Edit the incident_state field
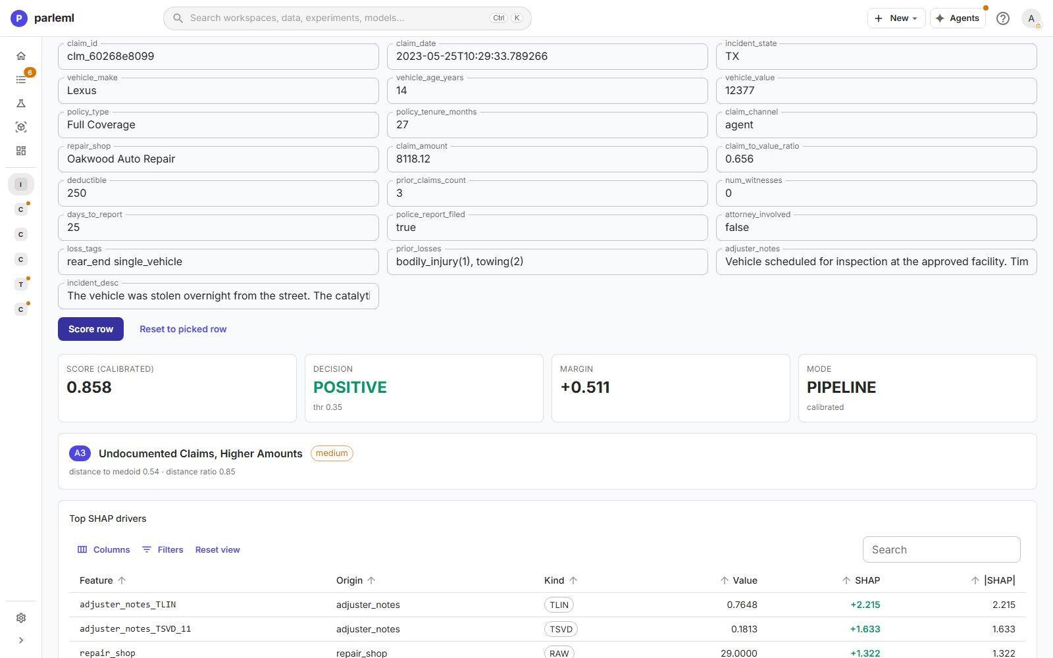The height and width of the screenshot is (658, 1053). tap(877, 57)
